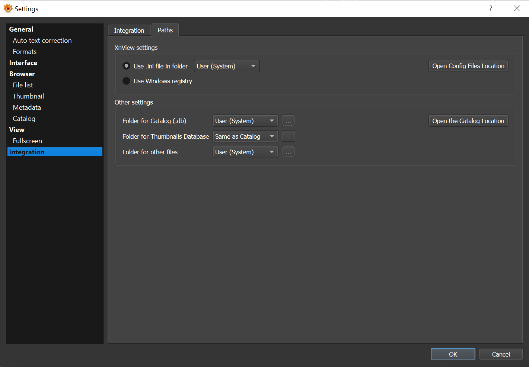
Task: Select 'Use .ini file in folder' option
Action: (127, 66)
